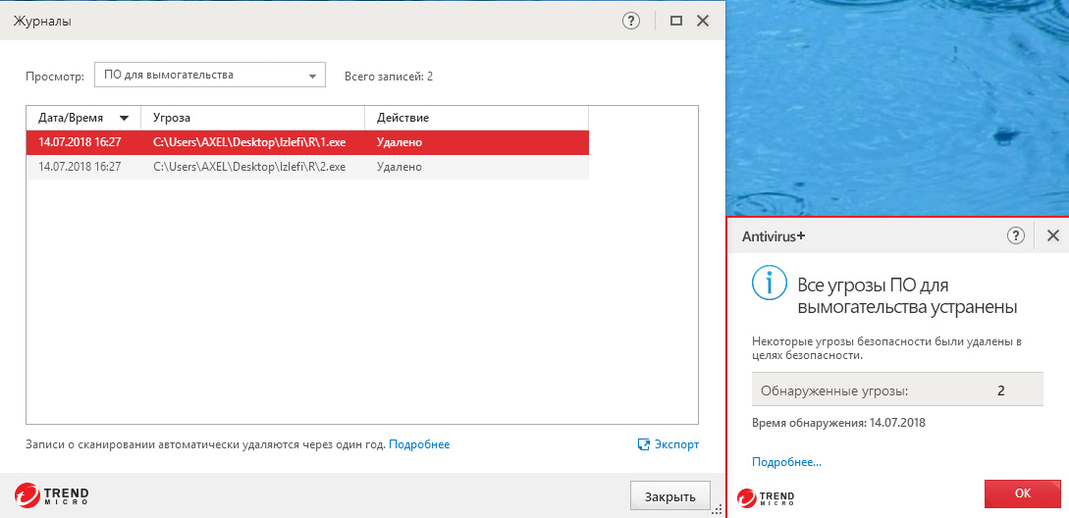This screenshot has width=1069, height=518.
Task: Click Время обнаружения: 14.07.2018 text
Action: (x=838, y=423)
